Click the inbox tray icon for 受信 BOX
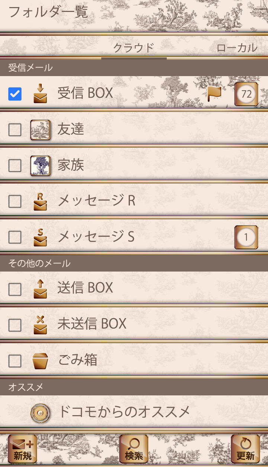This screenshot has width=268, height=467. [40, 93]
